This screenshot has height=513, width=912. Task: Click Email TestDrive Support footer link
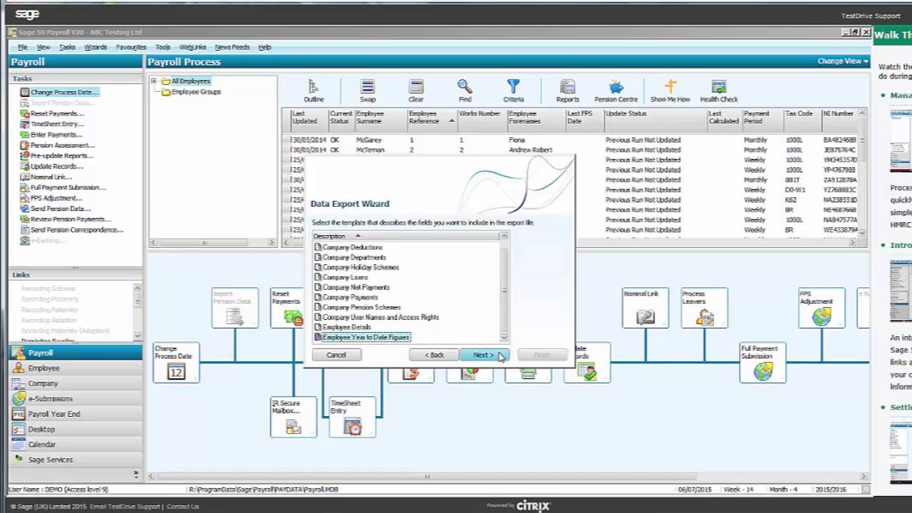tap(125, 507)
